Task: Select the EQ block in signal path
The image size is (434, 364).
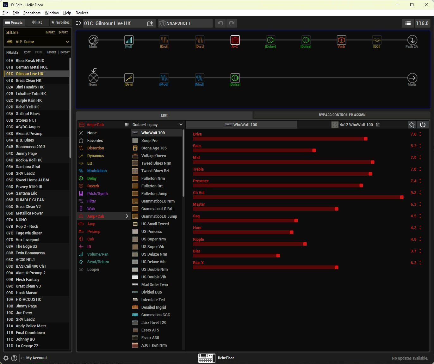Action: pyautogui.click(x=376, y=40)
